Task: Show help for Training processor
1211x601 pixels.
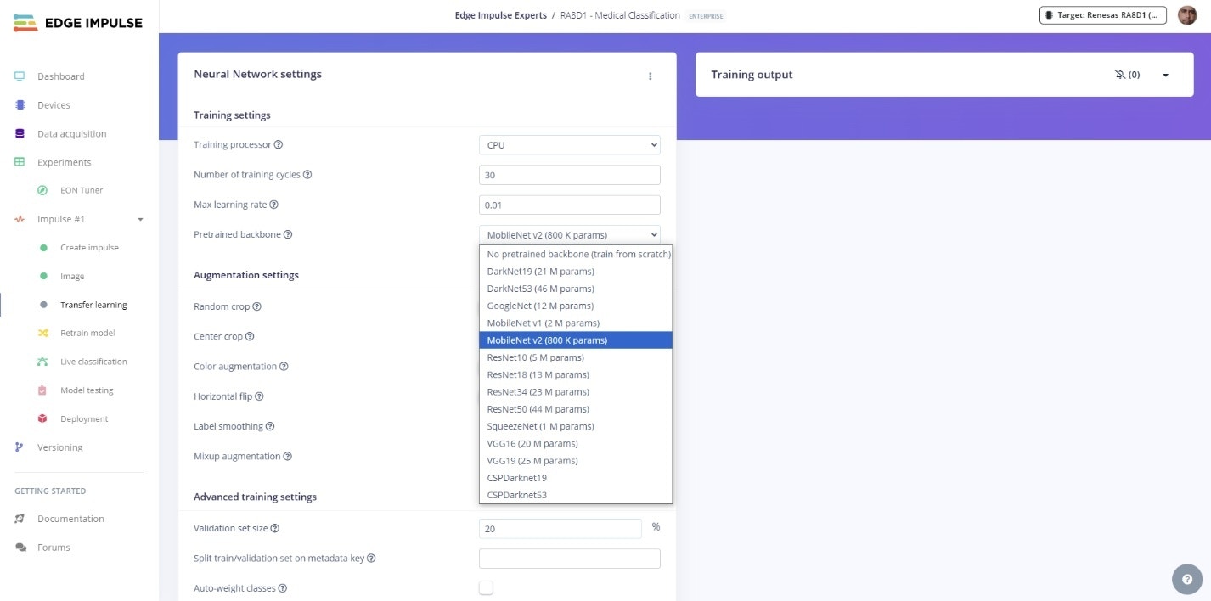Action: pos(279,145)
